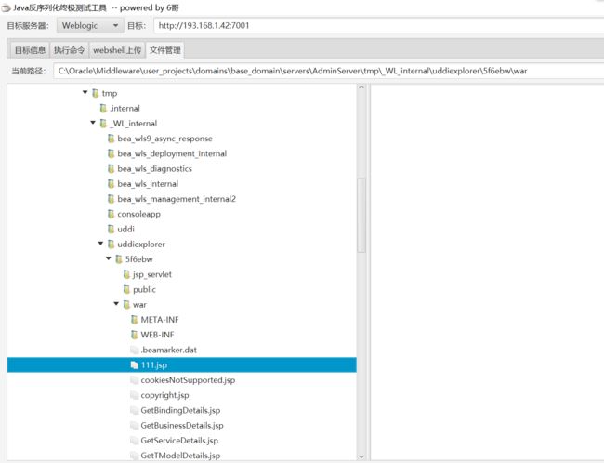This screenshot has height=463, width=604.
Task: Click the WEB-INF folder icon
Action: (x=134, y=335)
